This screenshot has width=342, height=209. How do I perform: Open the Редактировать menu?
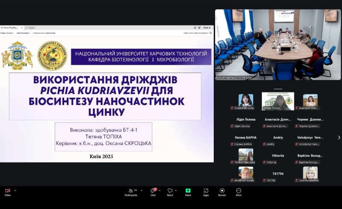6,33
